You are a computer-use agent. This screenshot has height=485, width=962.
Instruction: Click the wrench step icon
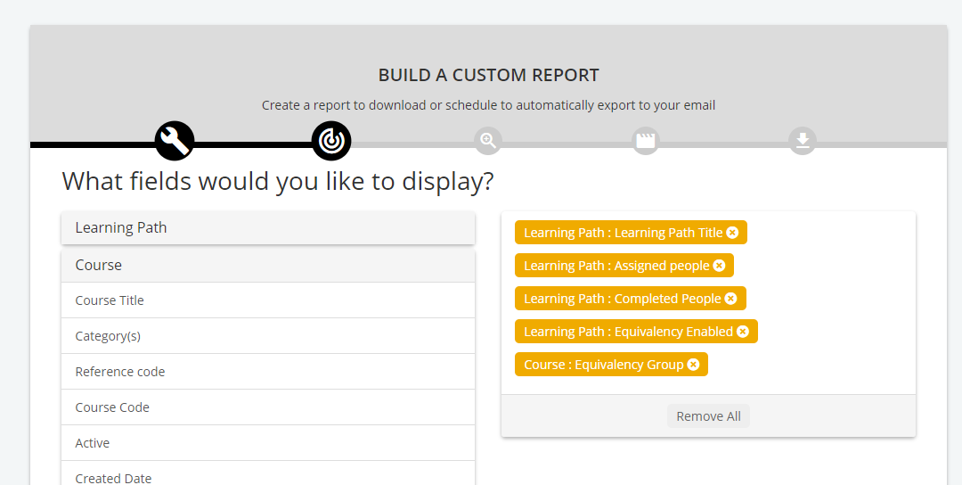pyautogui.click(x=175, y=141)
